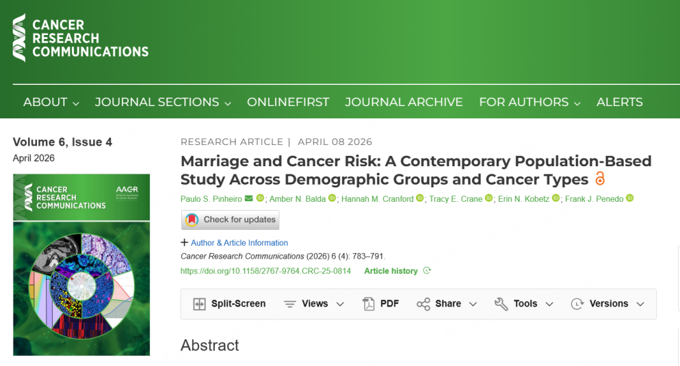
Task: Go to the OnlineFirst menu item
Action: coord(288,102)
